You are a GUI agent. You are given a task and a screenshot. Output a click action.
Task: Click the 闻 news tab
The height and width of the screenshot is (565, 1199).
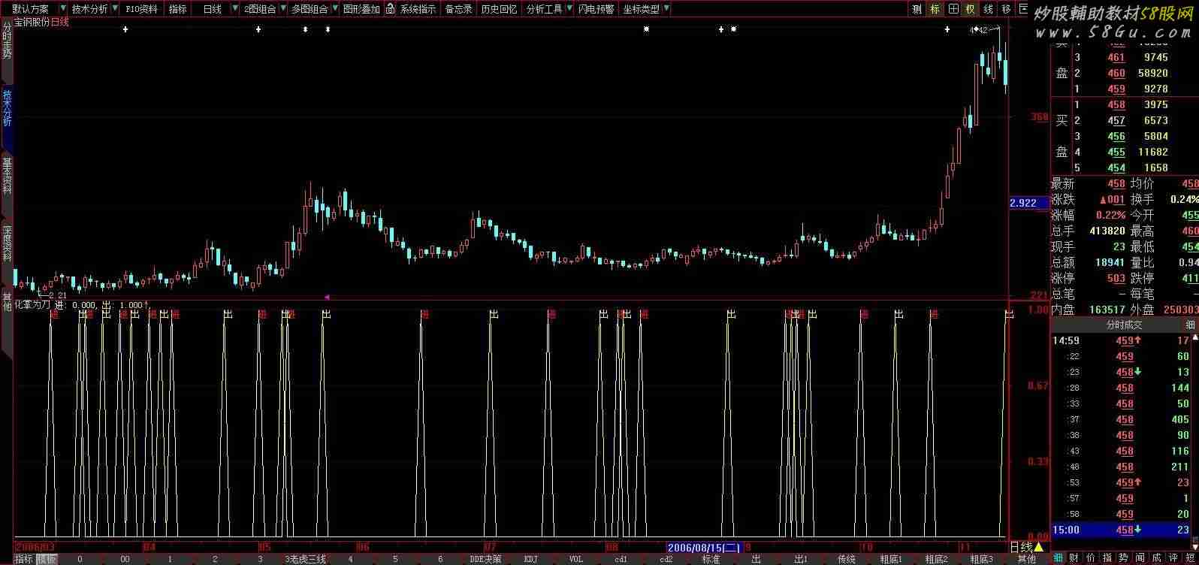tap(1140, 558)
